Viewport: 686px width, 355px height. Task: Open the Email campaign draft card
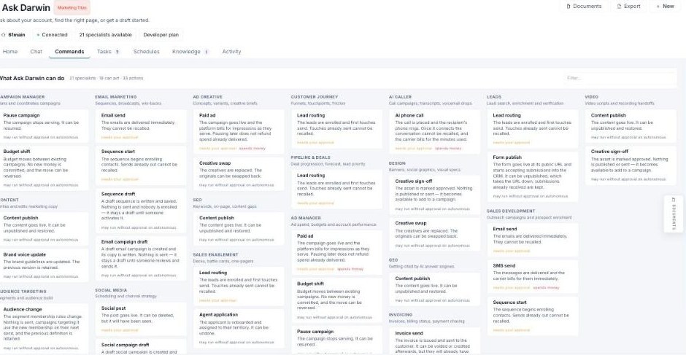pos(140,259)
